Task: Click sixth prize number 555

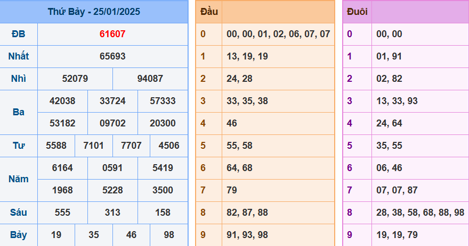Action: [x=62, y=213]
